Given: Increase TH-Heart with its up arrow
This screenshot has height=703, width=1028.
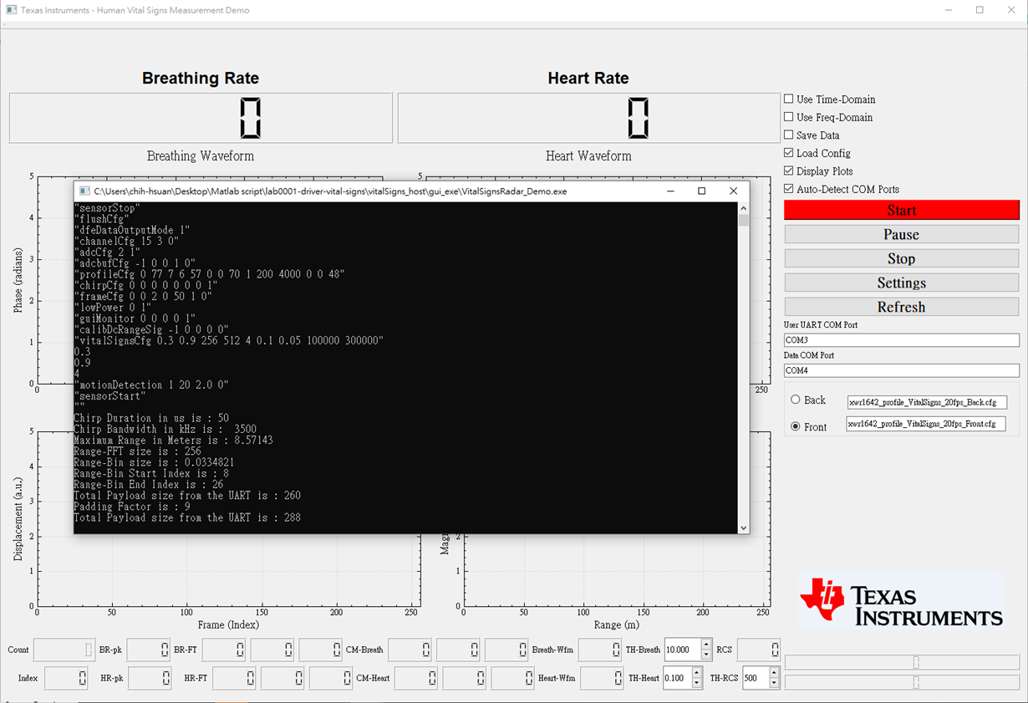Looking at the screenshot, I should point(697,673).
